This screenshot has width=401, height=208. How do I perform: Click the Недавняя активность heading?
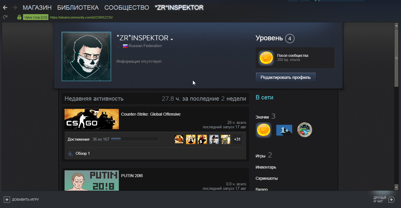tap(94, 99)
